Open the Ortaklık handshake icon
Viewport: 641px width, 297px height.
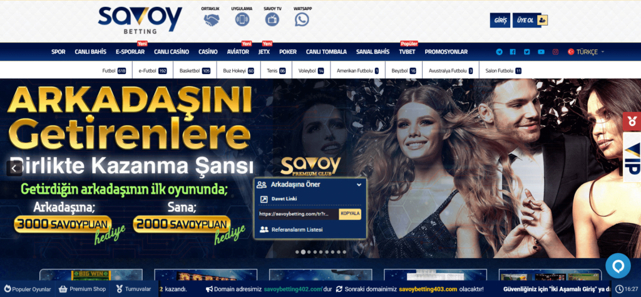(212, 19)
